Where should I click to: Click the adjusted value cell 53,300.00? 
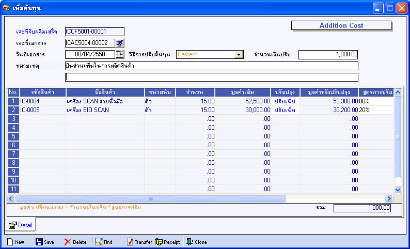[x=329, y=101]
